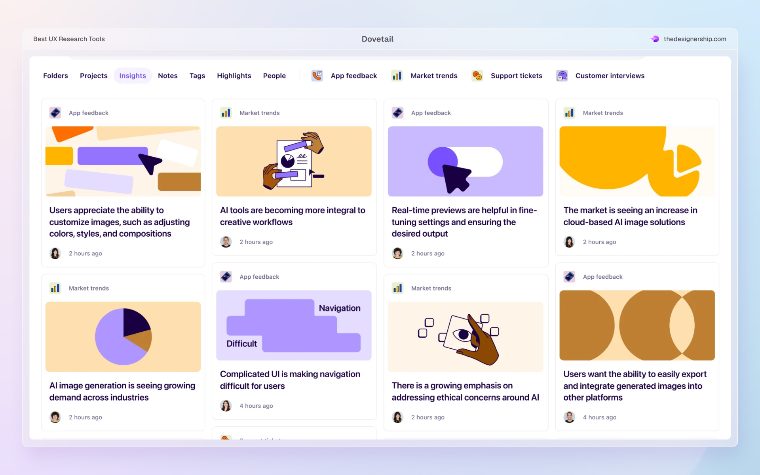
Task: Click the App feedback badge on the Complicated UI card
Action: click(226, 277)
